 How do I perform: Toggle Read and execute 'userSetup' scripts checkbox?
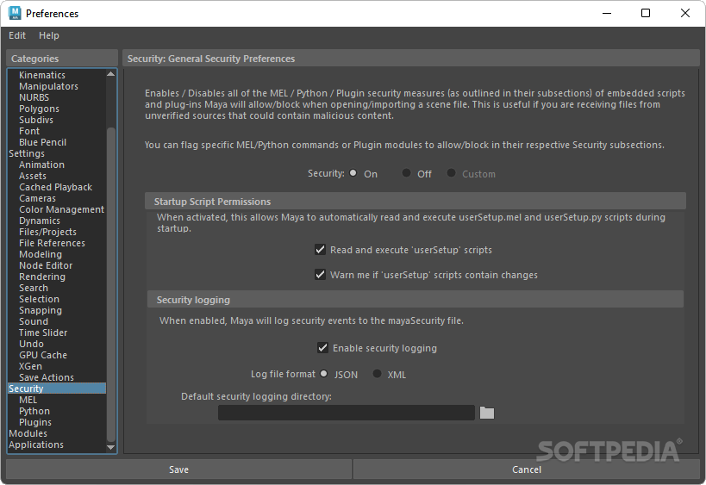[320, 250]
